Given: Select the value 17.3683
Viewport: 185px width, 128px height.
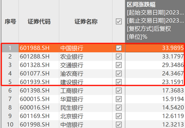Looking at the screenshot, I should point(173,91).
